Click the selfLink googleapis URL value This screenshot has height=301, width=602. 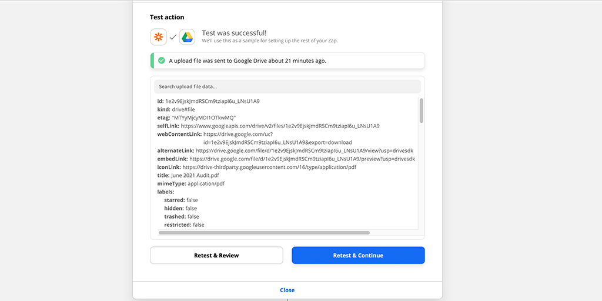280,126
